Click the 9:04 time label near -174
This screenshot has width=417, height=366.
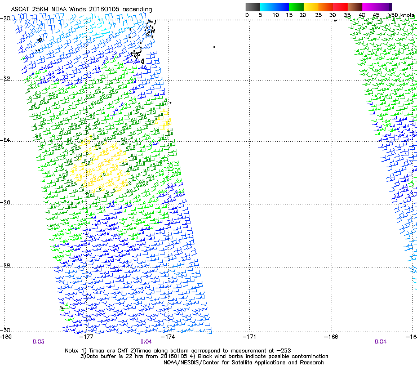point(147,342)
